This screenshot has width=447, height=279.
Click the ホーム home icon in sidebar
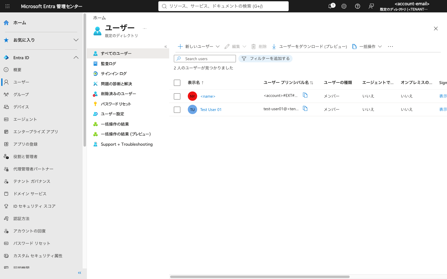(x=6, y=23)
